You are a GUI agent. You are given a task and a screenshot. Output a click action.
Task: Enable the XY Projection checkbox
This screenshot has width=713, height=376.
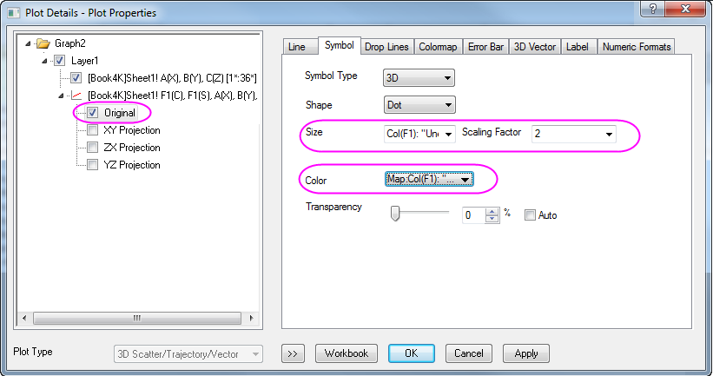tap(93, 130)
